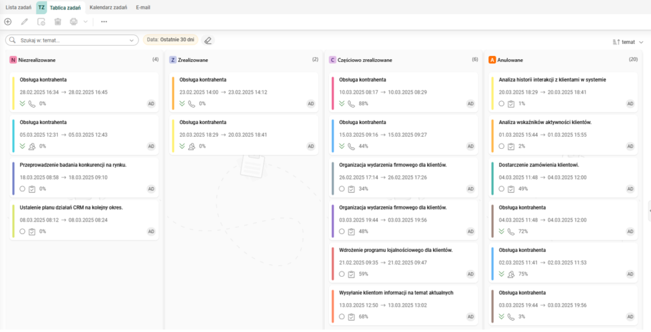Click phone icon on 23.02.2025 14:00 card

192,104
